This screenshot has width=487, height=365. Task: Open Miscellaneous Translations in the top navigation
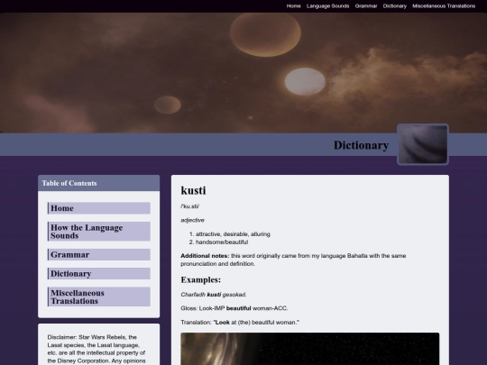click(x=444, y=6)
